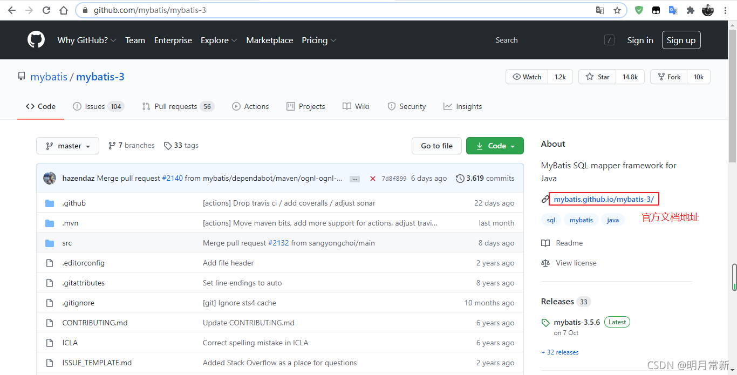
Task: Open the Explore dropdown menu
Action: (x=219, y=40)
